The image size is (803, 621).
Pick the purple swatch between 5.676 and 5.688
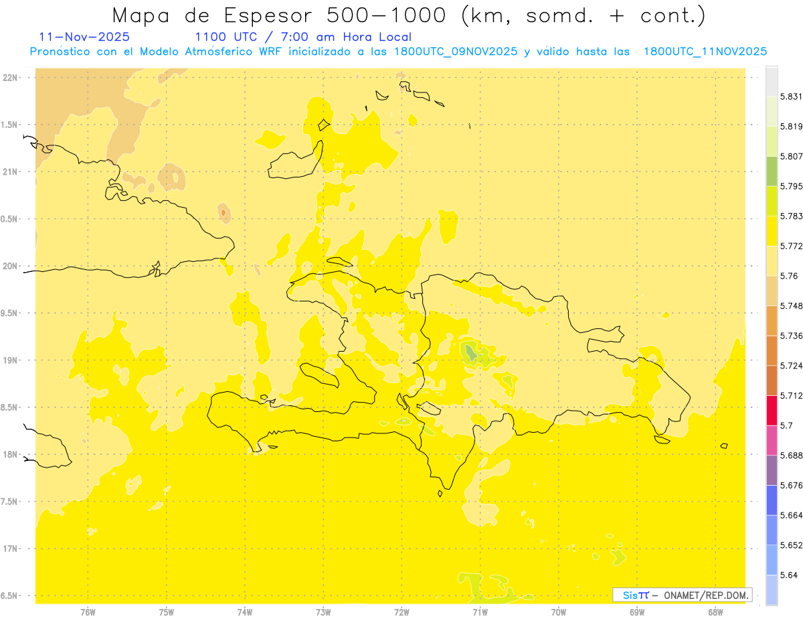[772, 470]
